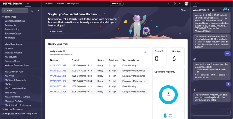Screen dimensions: 233x119
Task: Expand the Content Taxonomy section
Action: [x=3, y=109]
